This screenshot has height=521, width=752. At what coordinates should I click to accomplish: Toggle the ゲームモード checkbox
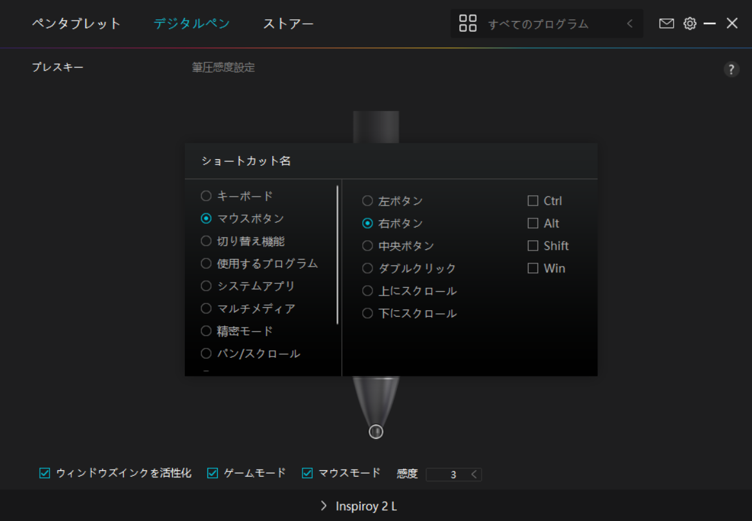213,473
